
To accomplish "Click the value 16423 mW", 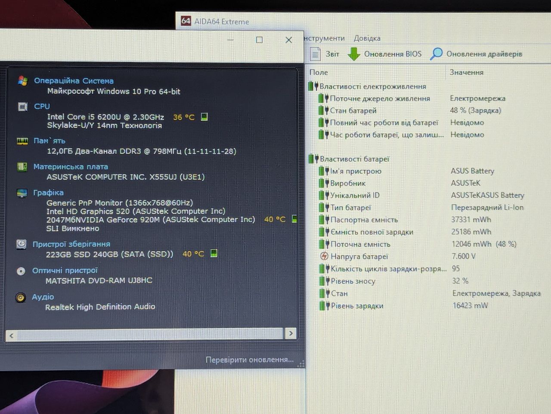I will (471, 305).
